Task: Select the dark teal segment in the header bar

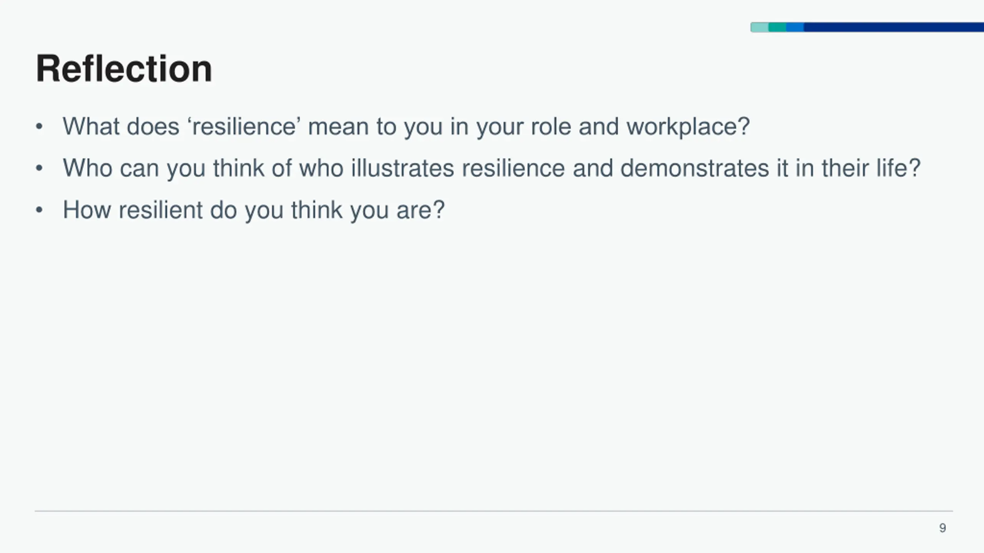Action: (777, 27)
